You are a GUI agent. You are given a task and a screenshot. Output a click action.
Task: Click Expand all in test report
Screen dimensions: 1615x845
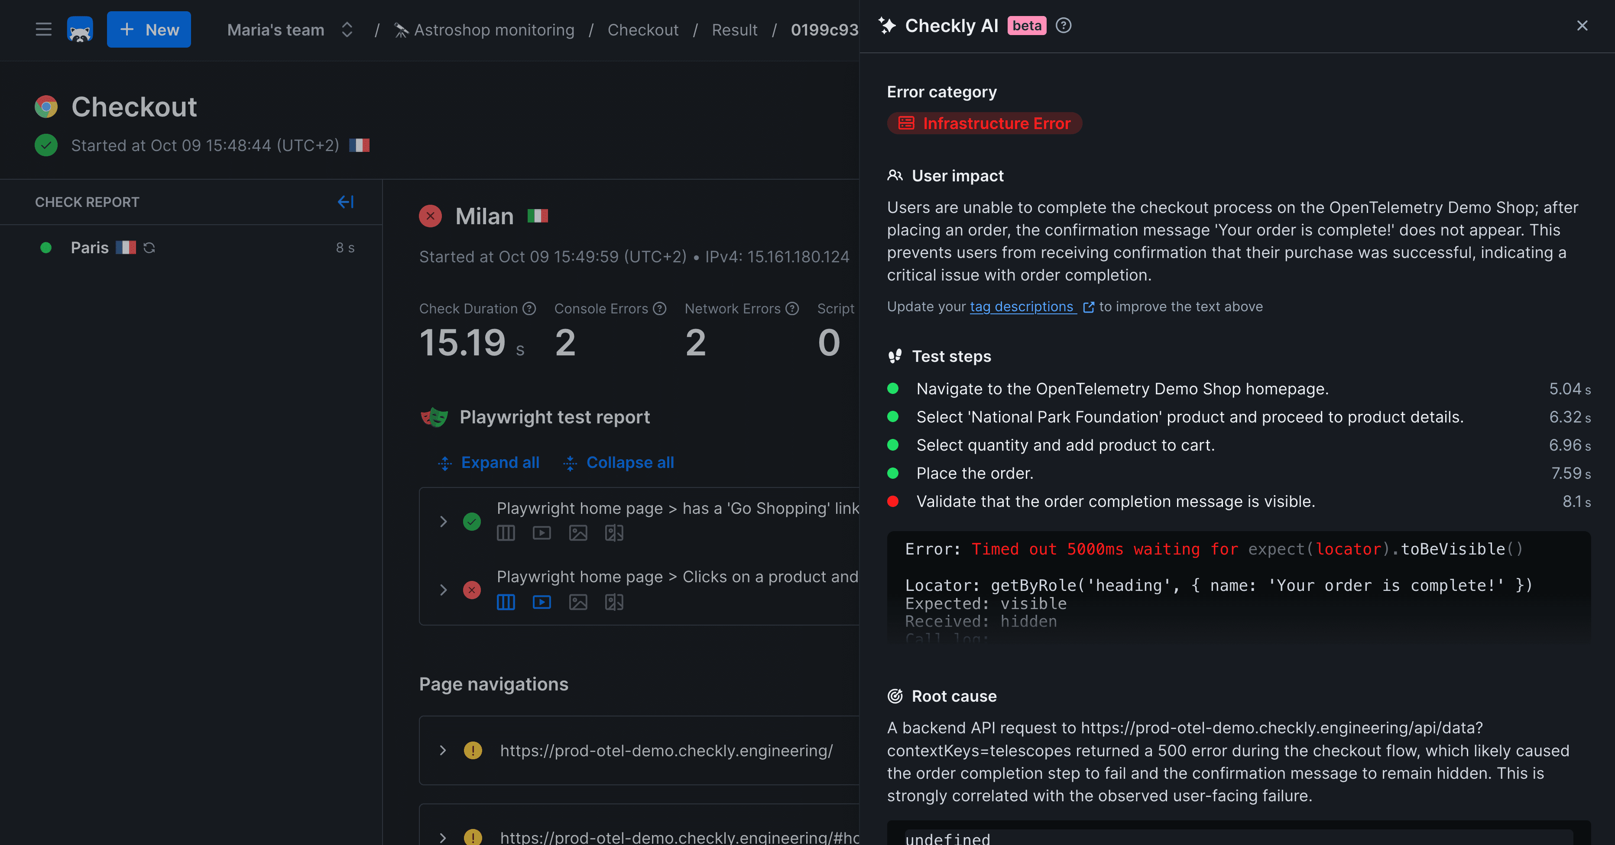(488, 462)
